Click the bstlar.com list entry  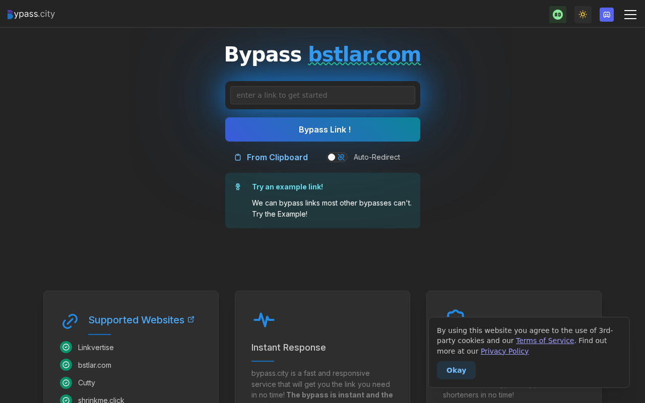pyautogui.click(x=95, y=365)
